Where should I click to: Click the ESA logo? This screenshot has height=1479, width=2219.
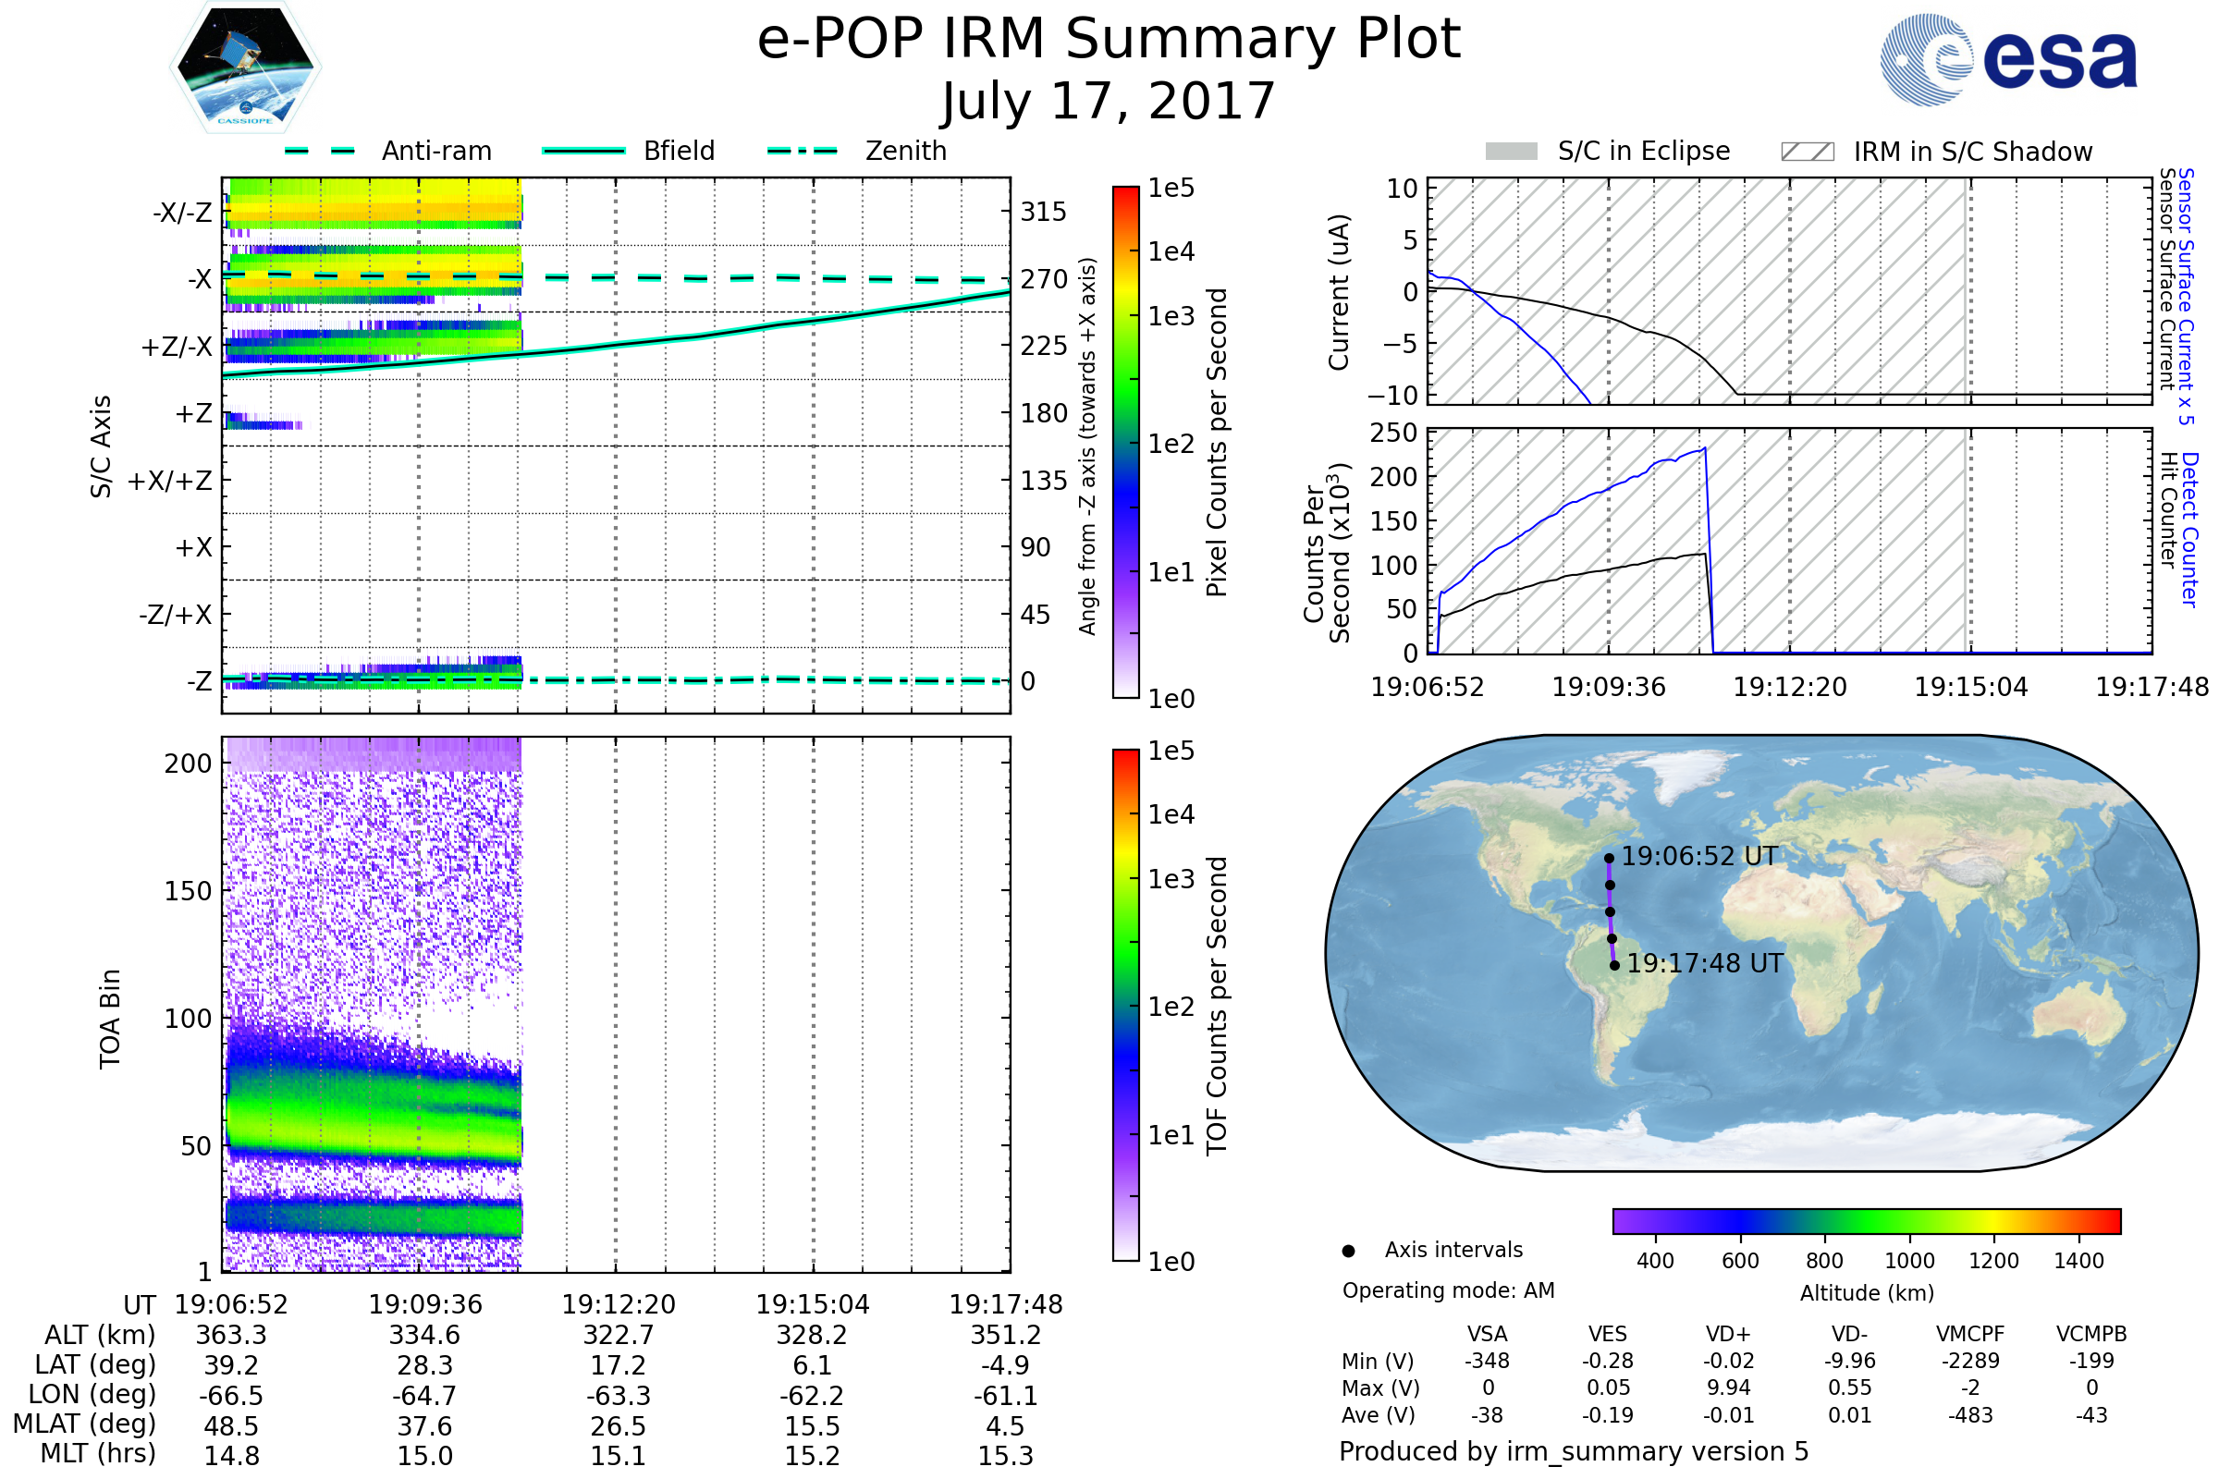[2008, 58]
